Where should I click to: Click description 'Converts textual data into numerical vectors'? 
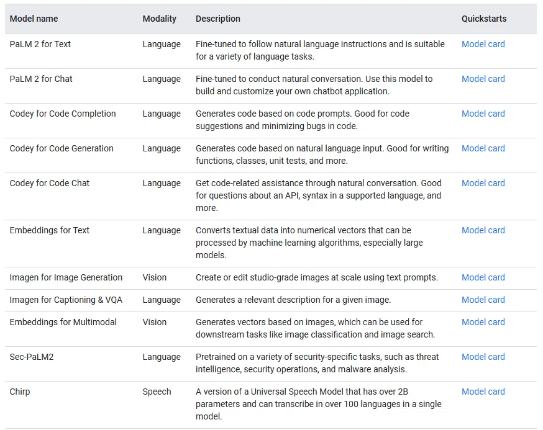pos(309,243)
